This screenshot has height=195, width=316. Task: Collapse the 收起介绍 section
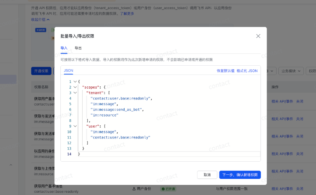[x=40, y=20]
